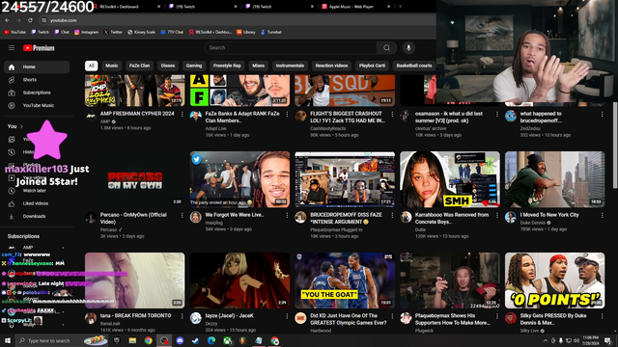Open Downloads in the sidebar
618x347 pixels.
point(37,216)
